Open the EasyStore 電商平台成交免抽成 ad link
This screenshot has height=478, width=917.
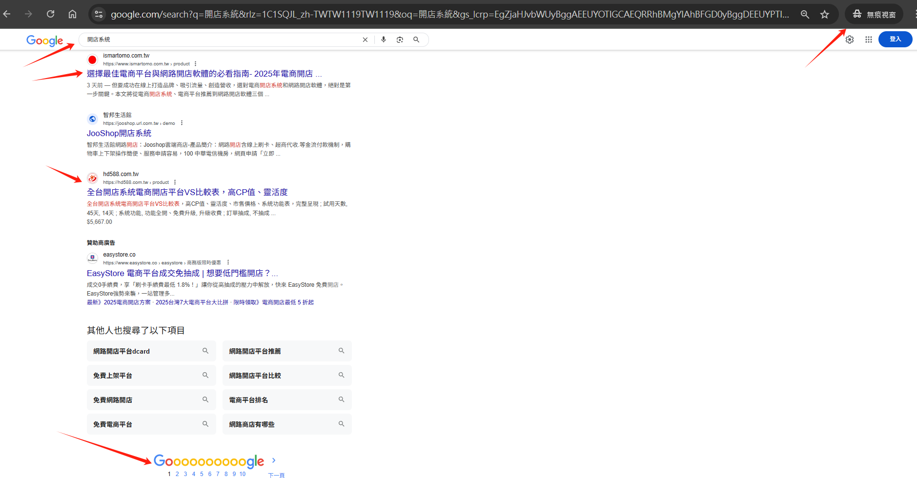(x=183, y=273)
